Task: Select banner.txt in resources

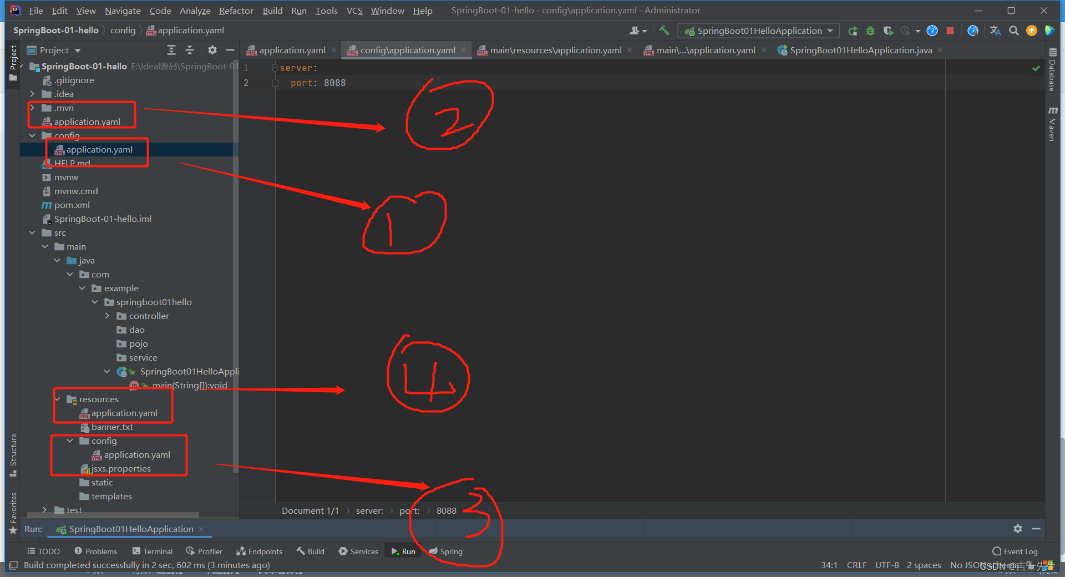Action: pyautogui.click(x=112, y=427)
